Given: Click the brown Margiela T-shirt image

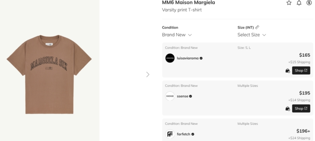Looking at the screenshot, I should click(x=49, y=74).
